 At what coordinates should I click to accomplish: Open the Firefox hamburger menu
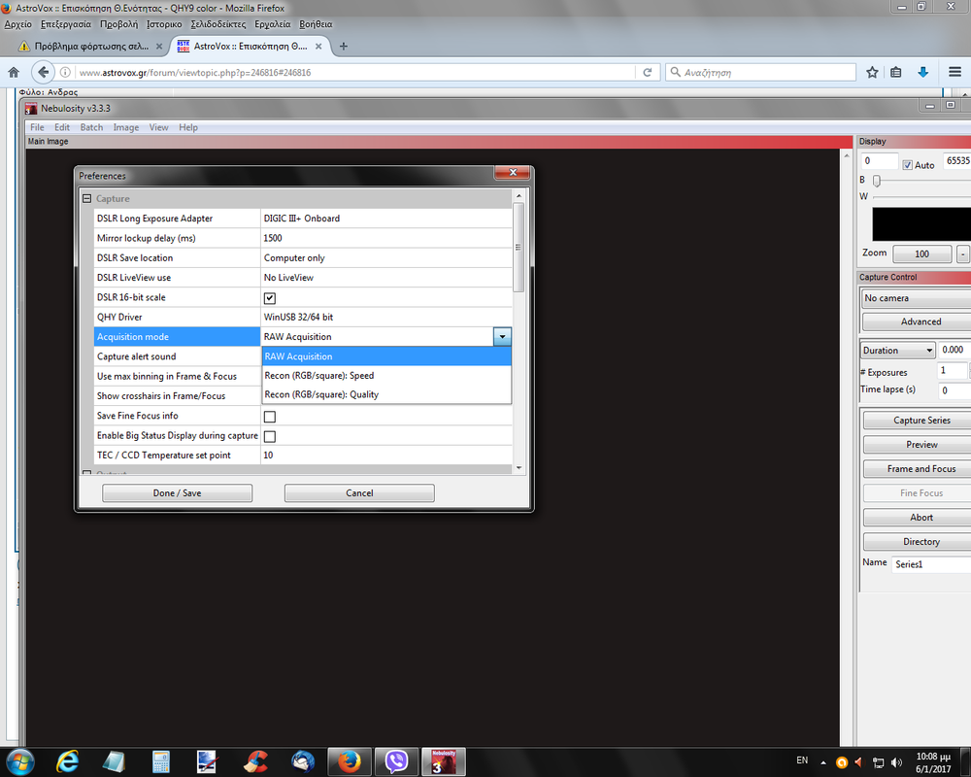(952, 72)
